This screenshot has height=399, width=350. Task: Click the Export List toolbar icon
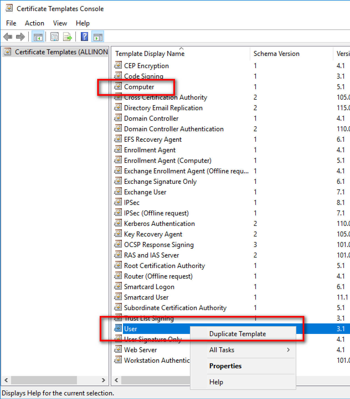67,37
